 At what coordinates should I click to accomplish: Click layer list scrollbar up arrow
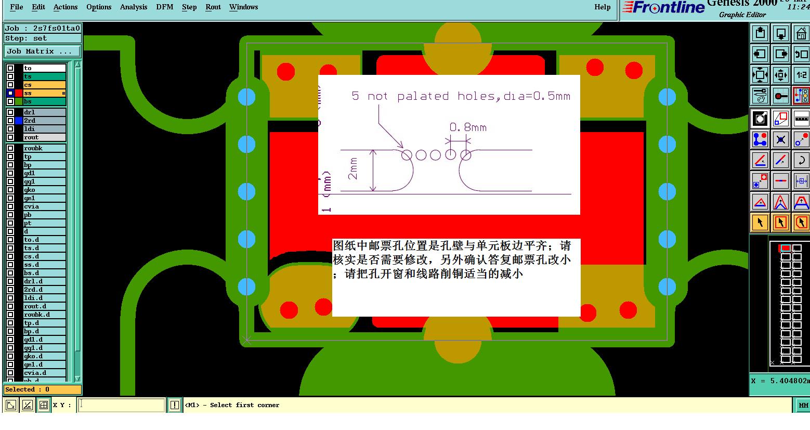[x=77, y=65]
